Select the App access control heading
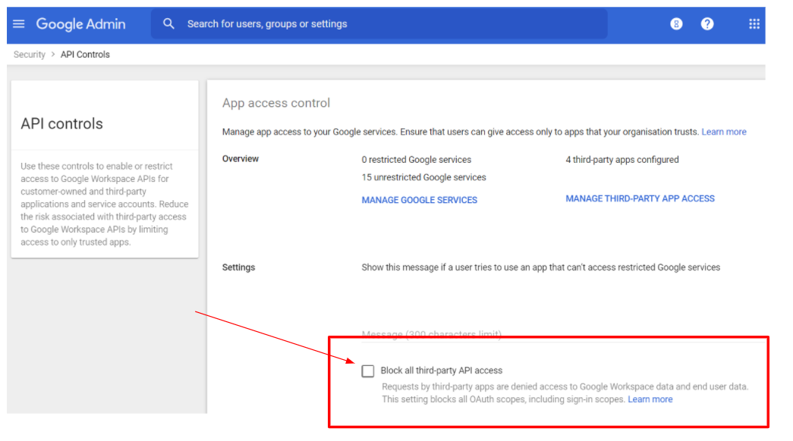This screenshot has height=441, width=793. [276, 103]
